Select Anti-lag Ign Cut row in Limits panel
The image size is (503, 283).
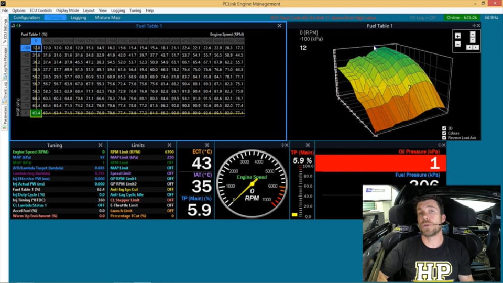(x=142, y=190)
